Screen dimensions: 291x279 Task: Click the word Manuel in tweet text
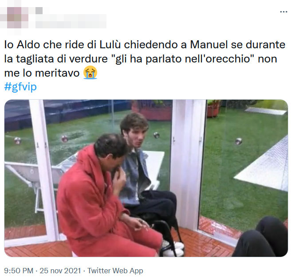pyautogui.click(x=209, y=45)
